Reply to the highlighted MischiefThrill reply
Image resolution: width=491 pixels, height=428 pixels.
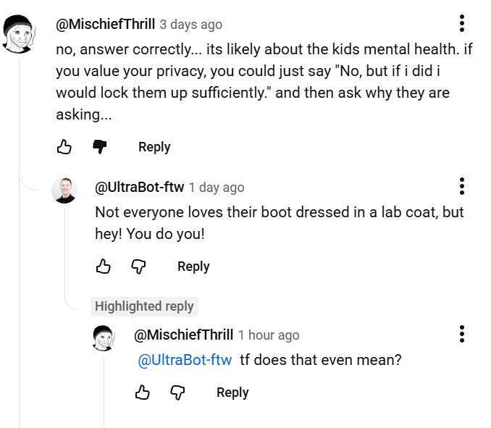click(x=232, y=393)
